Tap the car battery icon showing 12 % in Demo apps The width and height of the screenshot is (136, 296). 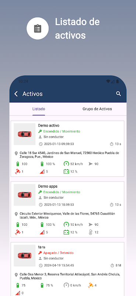click(x=66, y=232)
